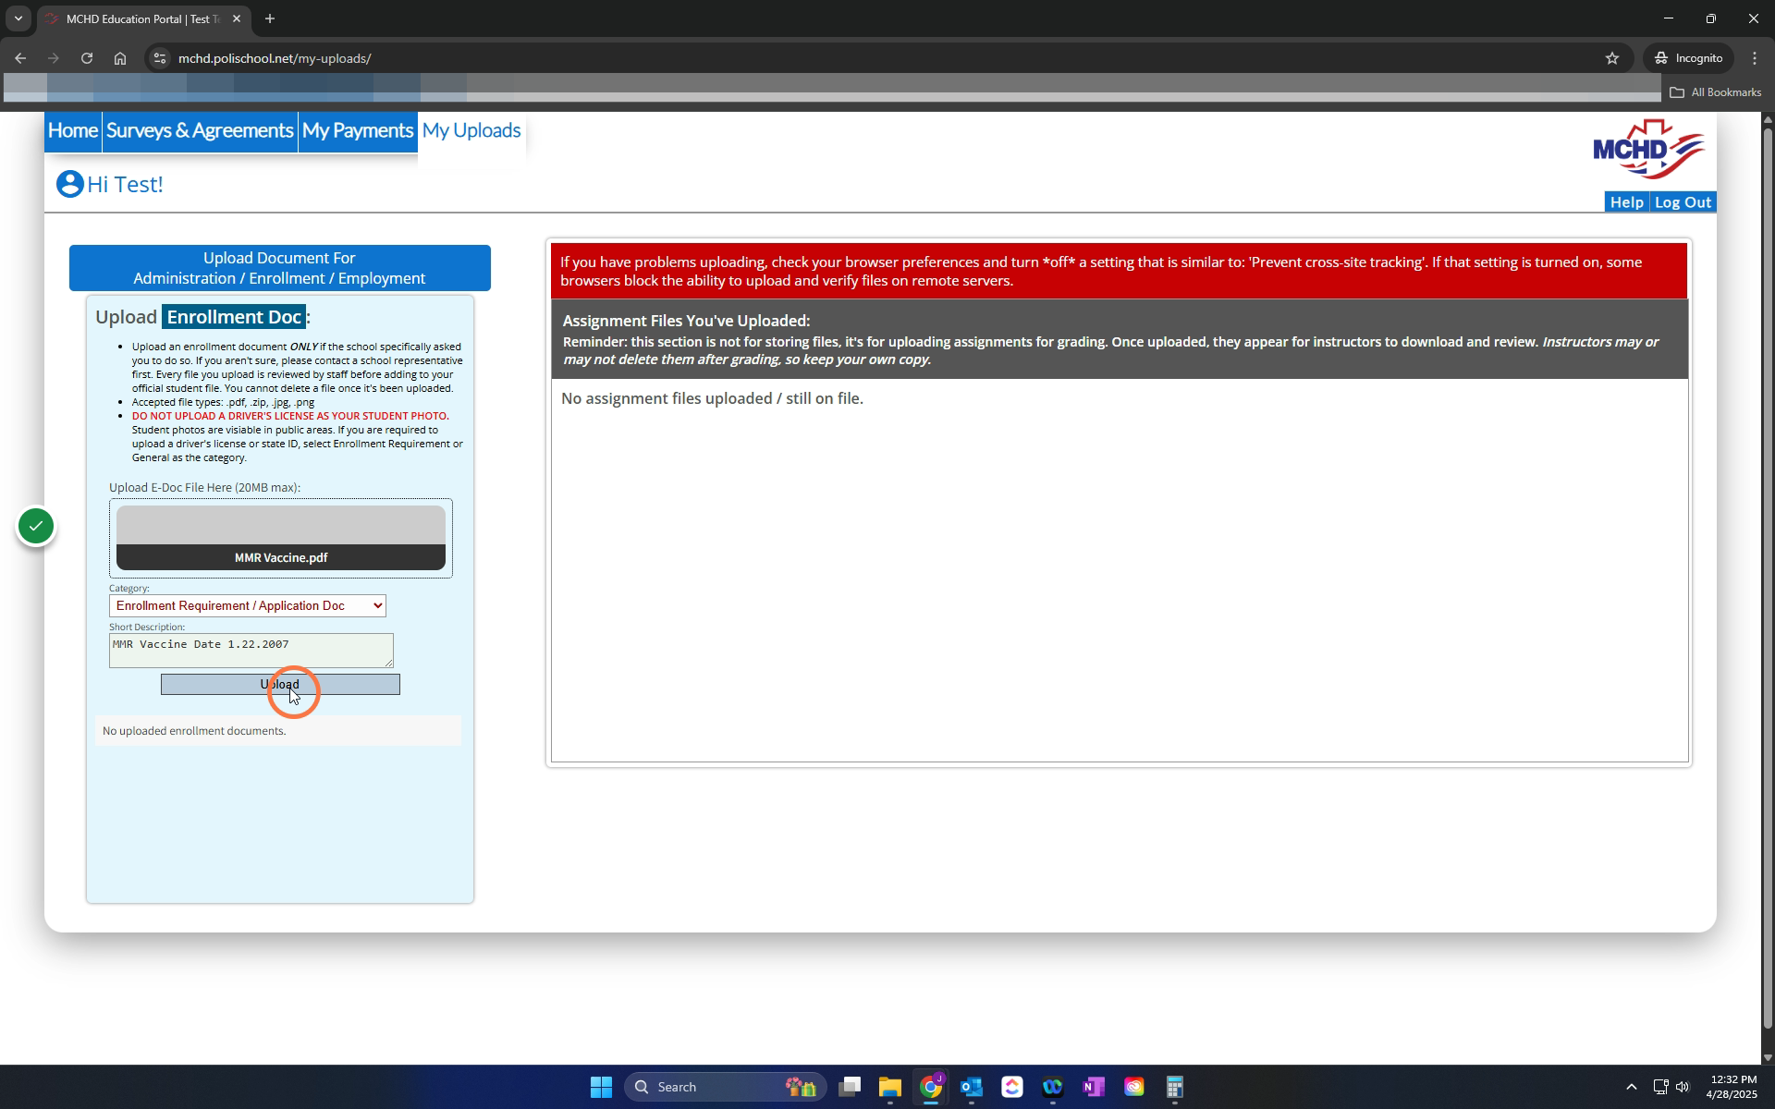Click the Short Description text field
1775x1109 pixels.
(x=251, y=651)
